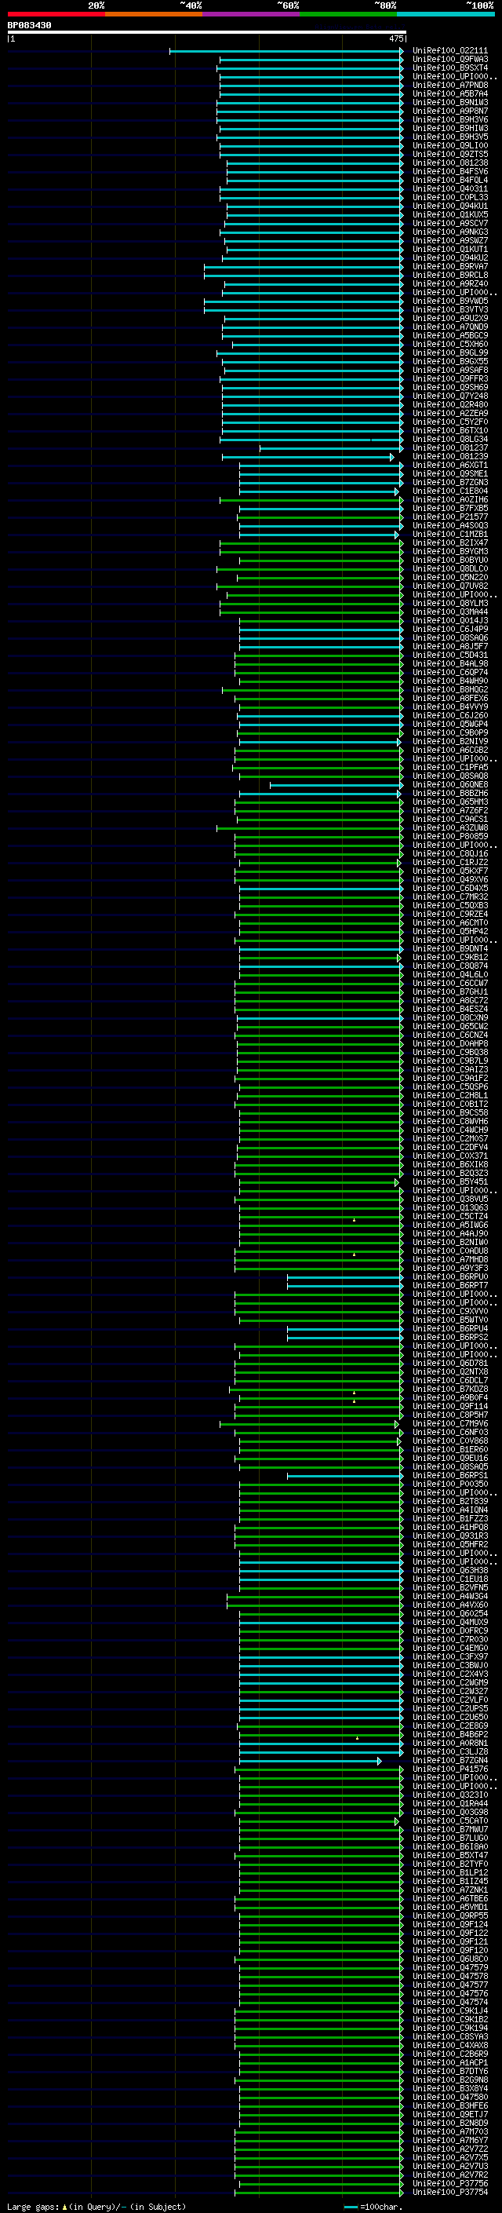Viewport: 502px width, 2213px height.
Task: Select UniRef100_Q9F120 label
Action: [449, 1951]
